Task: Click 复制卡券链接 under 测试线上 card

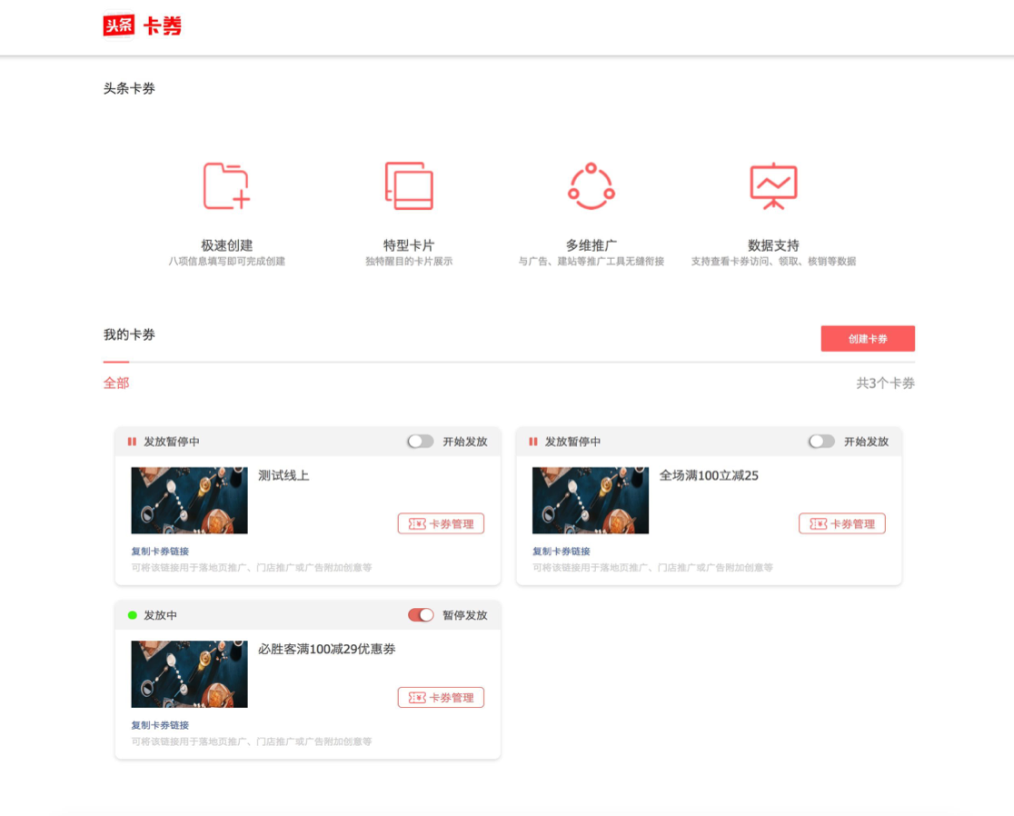Action: (161, 552)
